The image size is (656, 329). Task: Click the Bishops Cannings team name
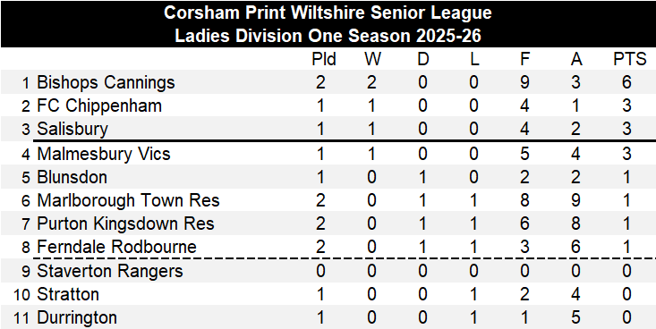pos(106,82)
